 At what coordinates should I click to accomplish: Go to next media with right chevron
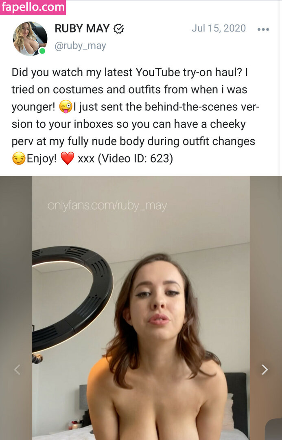click(265, 370)
